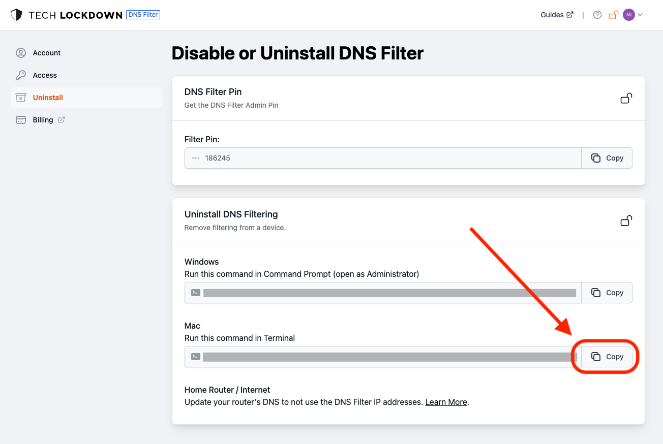Screen dimensions: 663x444
Task: Open help via the question mark icon
Action: (597, 15)
